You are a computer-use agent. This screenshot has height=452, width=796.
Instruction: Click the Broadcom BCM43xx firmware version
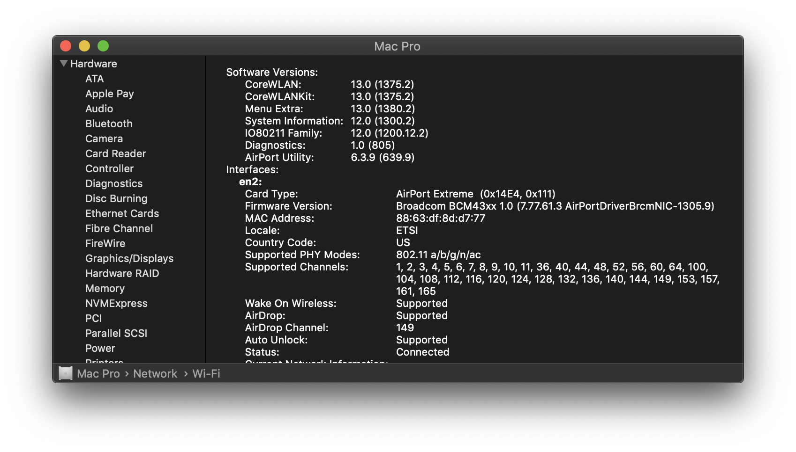pyautogui.click(x=555, y=206)
